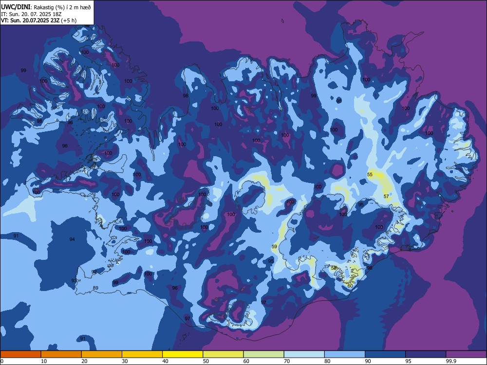Click the 80–90 light blue legend swatch
This screenshot has height=365, width=487.
click(x=345, y=354)
